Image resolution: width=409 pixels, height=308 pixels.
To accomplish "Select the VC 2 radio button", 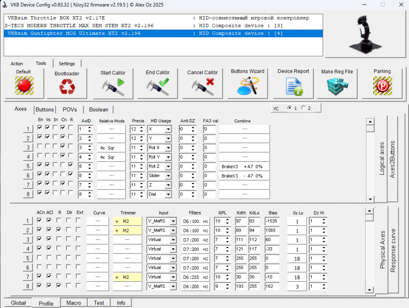I will (x=304, y=108).
